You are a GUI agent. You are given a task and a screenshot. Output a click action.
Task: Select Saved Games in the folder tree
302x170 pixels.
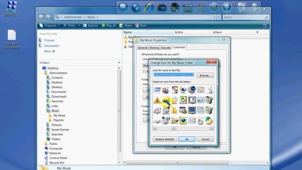[60, 129]
